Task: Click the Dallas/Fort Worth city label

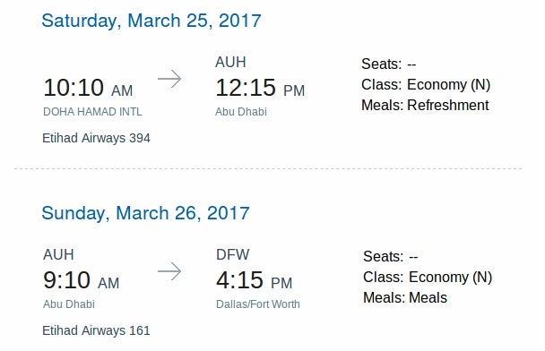Action: point(258,304)
